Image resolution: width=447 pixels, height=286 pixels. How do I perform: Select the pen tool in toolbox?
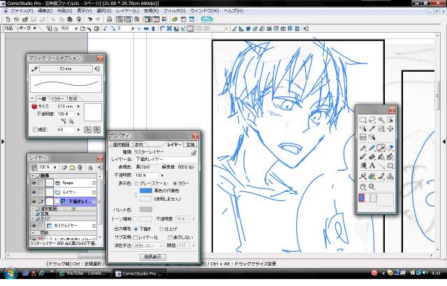pyautogui.click(x=362, y=148)
